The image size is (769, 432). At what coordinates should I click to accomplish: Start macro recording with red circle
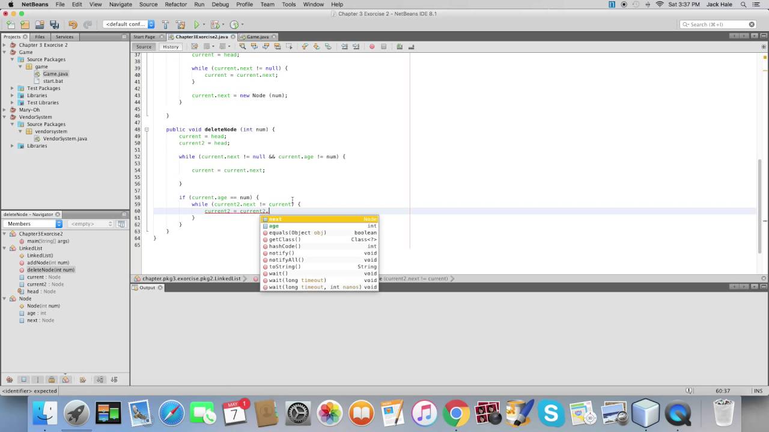point(372,46)
